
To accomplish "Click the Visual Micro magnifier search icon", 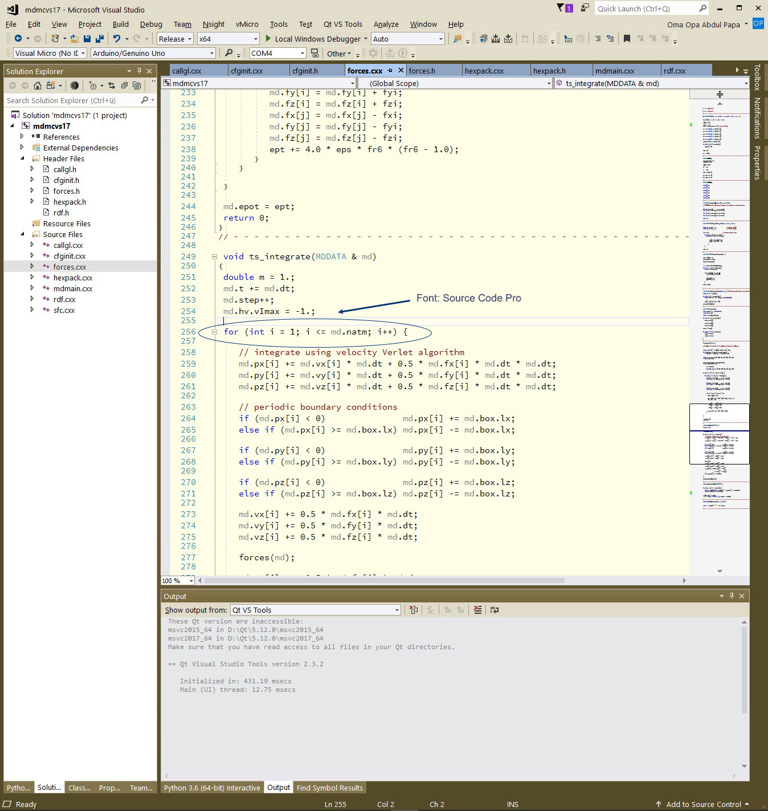I will [x=228, y=53].
